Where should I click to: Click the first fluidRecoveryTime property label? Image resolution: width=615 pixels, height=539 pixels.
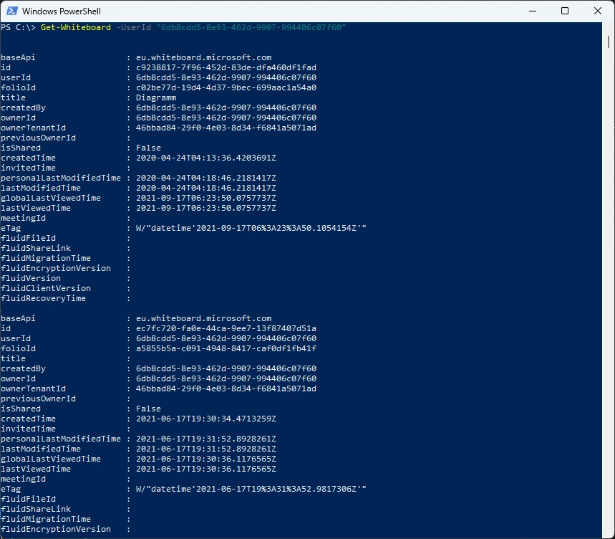[43, 298]
